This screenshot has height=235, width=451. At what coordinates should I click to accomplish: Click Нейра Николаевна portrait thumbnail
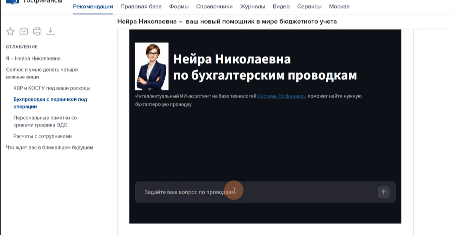(x=152, y=66)
